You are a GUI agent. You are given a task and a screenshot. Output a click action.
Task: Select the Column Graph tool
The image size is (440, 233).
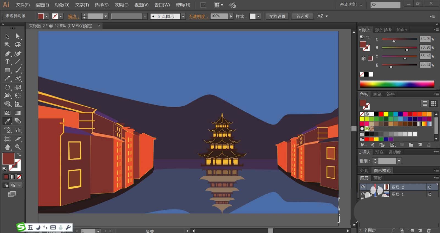[x=18, y=130]
